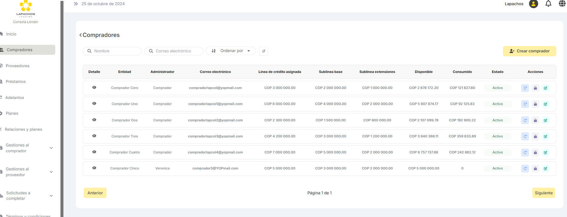Click the edit icon for Comprador Cinco
The image size is (567, 217).
pyautogui.click(x=545, y=169)
